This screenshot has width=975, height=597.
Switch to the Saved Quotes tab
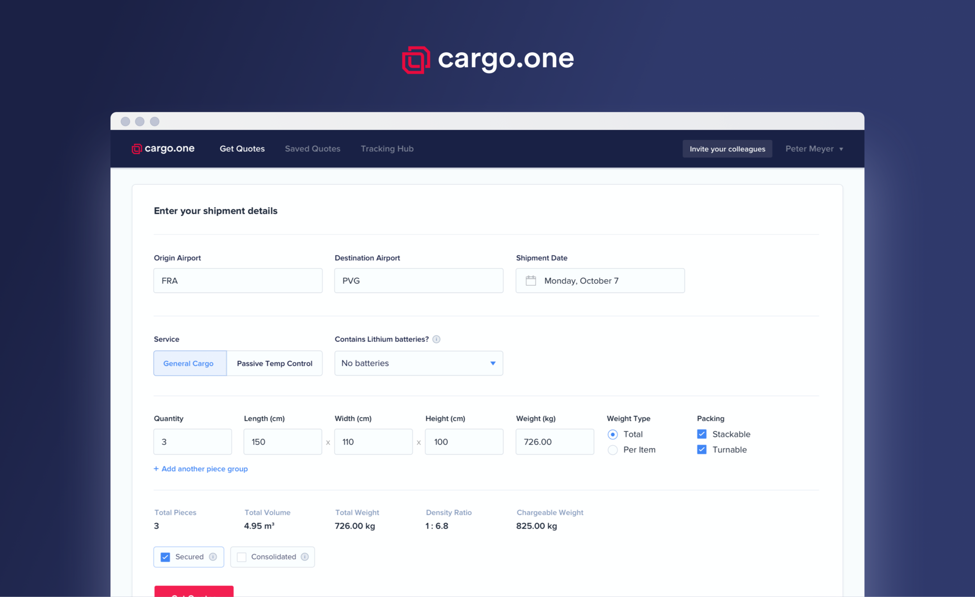tap(312, 149)
